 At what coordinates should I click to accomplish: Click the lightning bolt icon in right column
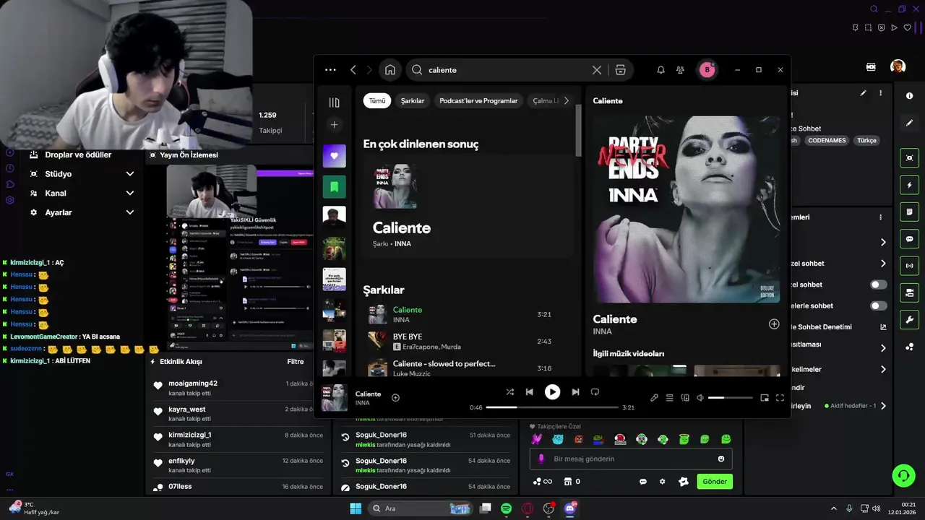pyautogui.click(x=910, y=186)
